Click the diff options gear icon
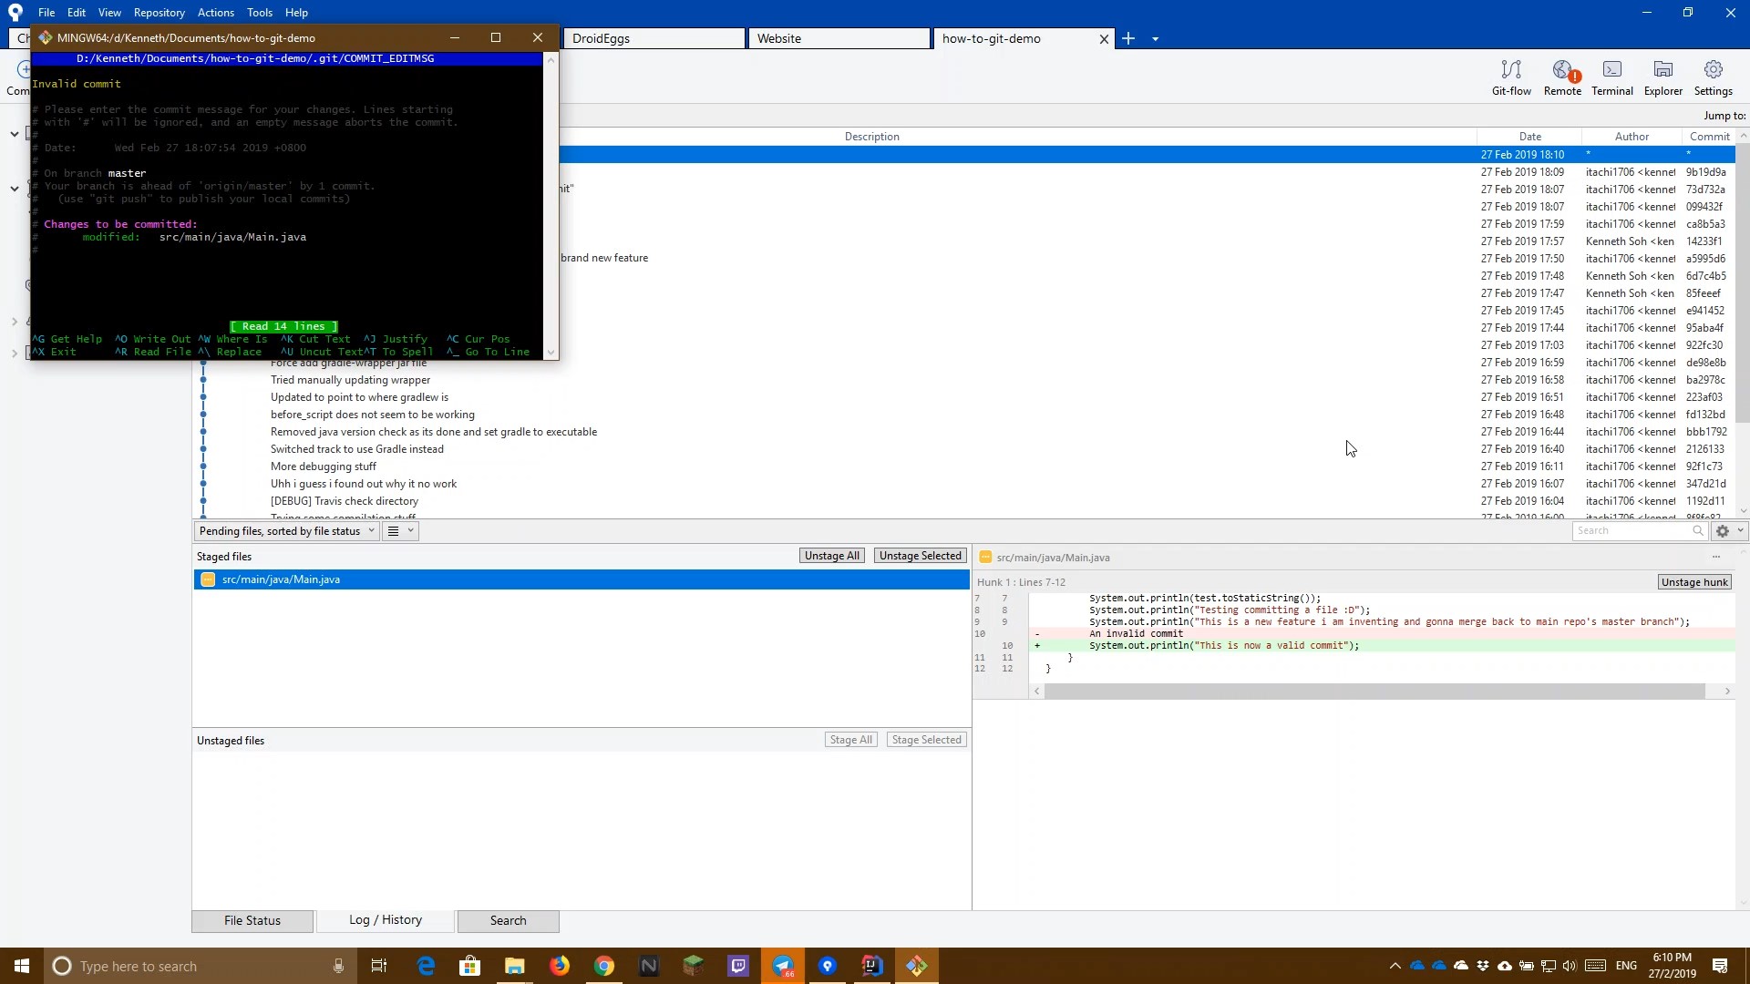Screen dimensions: 1750x984 (x=1723, y=531)
